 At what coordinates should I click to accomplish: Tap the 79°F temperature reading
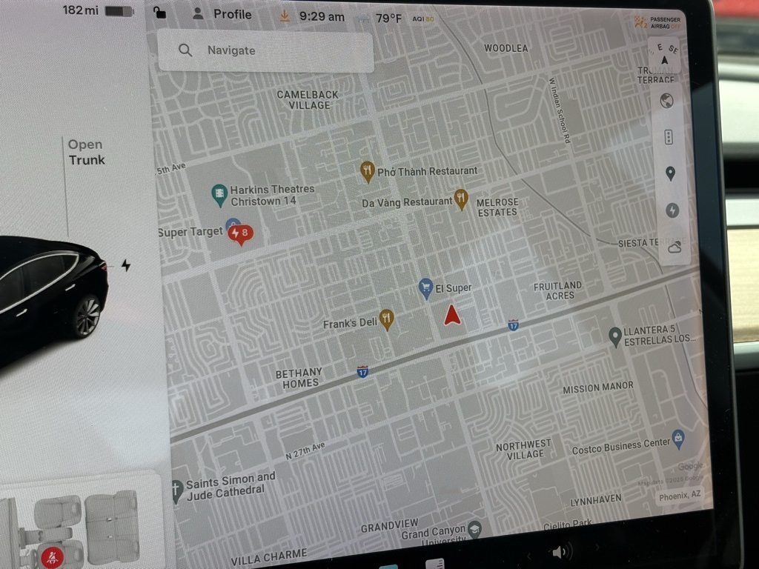pyautogui.click(x=388, y=19)
